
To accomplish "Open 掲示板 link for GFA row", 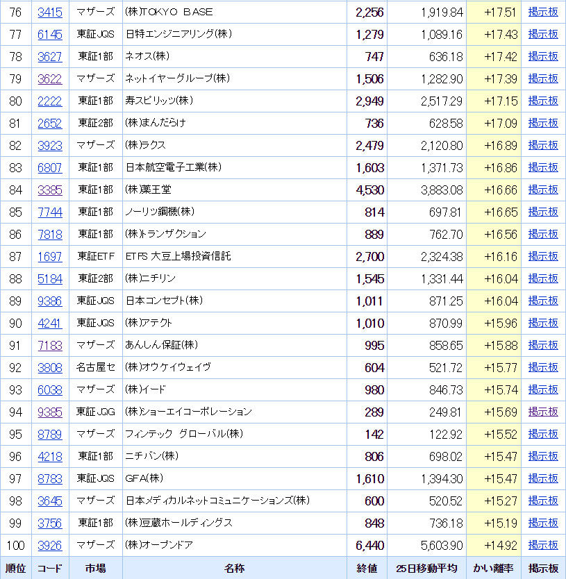I will [543, 478].
